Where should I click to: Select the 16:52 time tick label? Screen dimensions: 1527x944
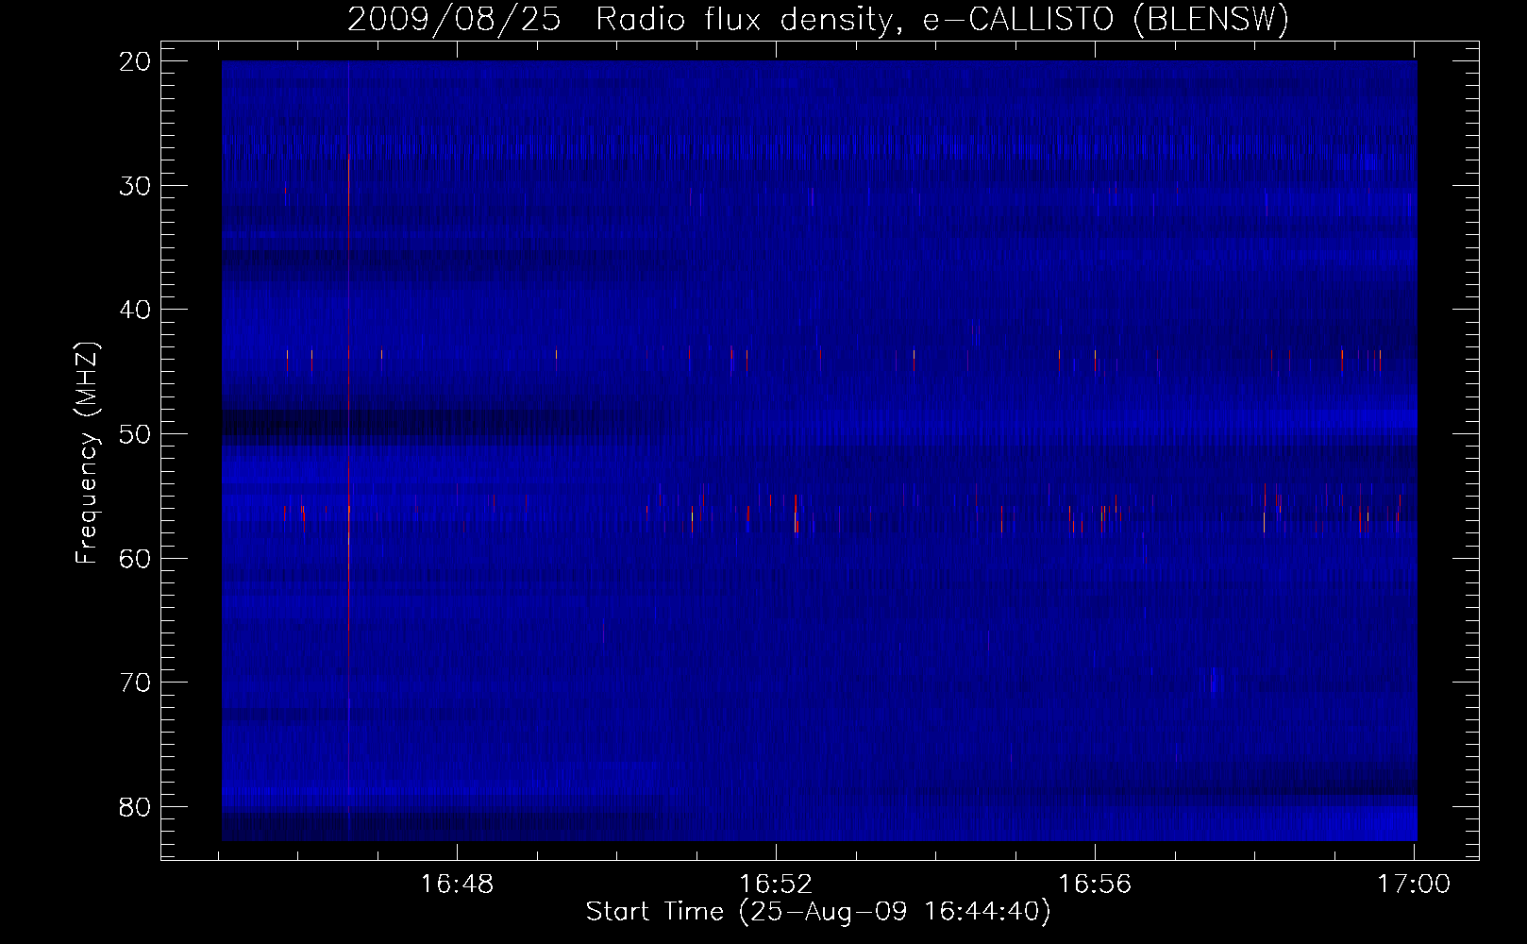776,885
